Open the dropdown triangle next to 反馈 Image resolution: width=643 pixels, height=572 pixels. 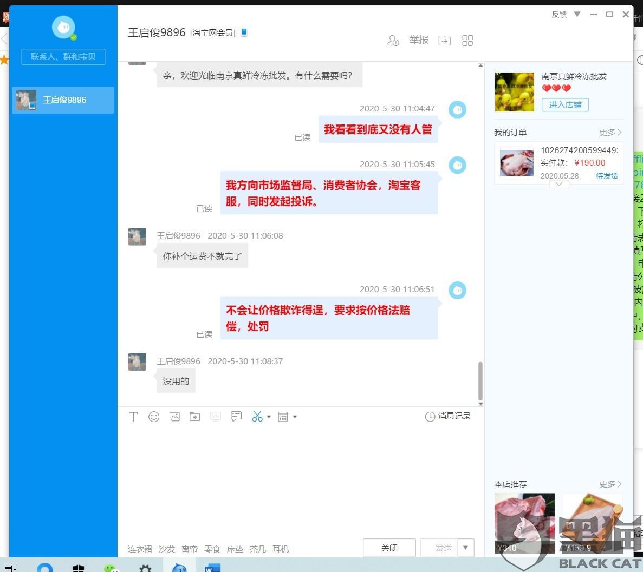[x=577, y=15]
